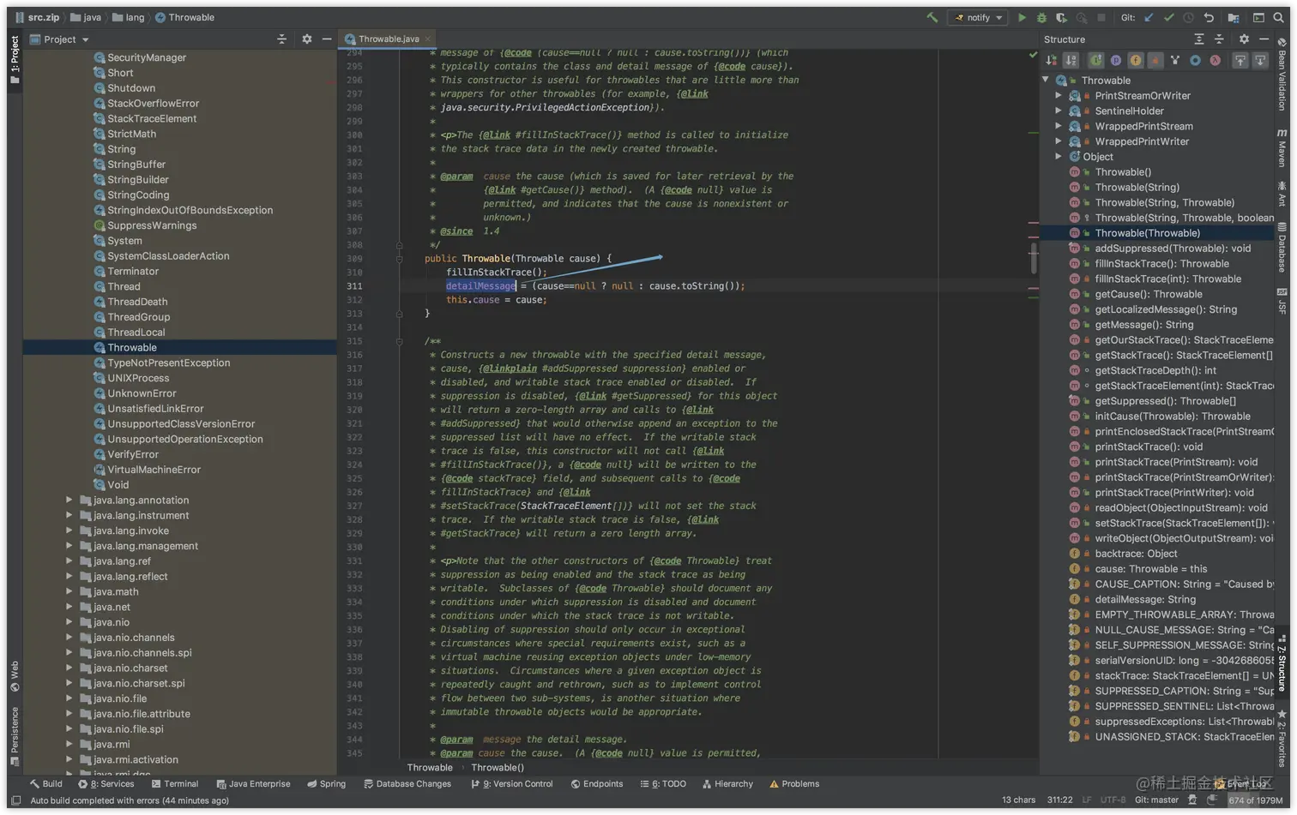The height and width of the screenshot is (815, 1297).
Task: Toggle Show Inherited members in Structure
Action: point(1095,60)
